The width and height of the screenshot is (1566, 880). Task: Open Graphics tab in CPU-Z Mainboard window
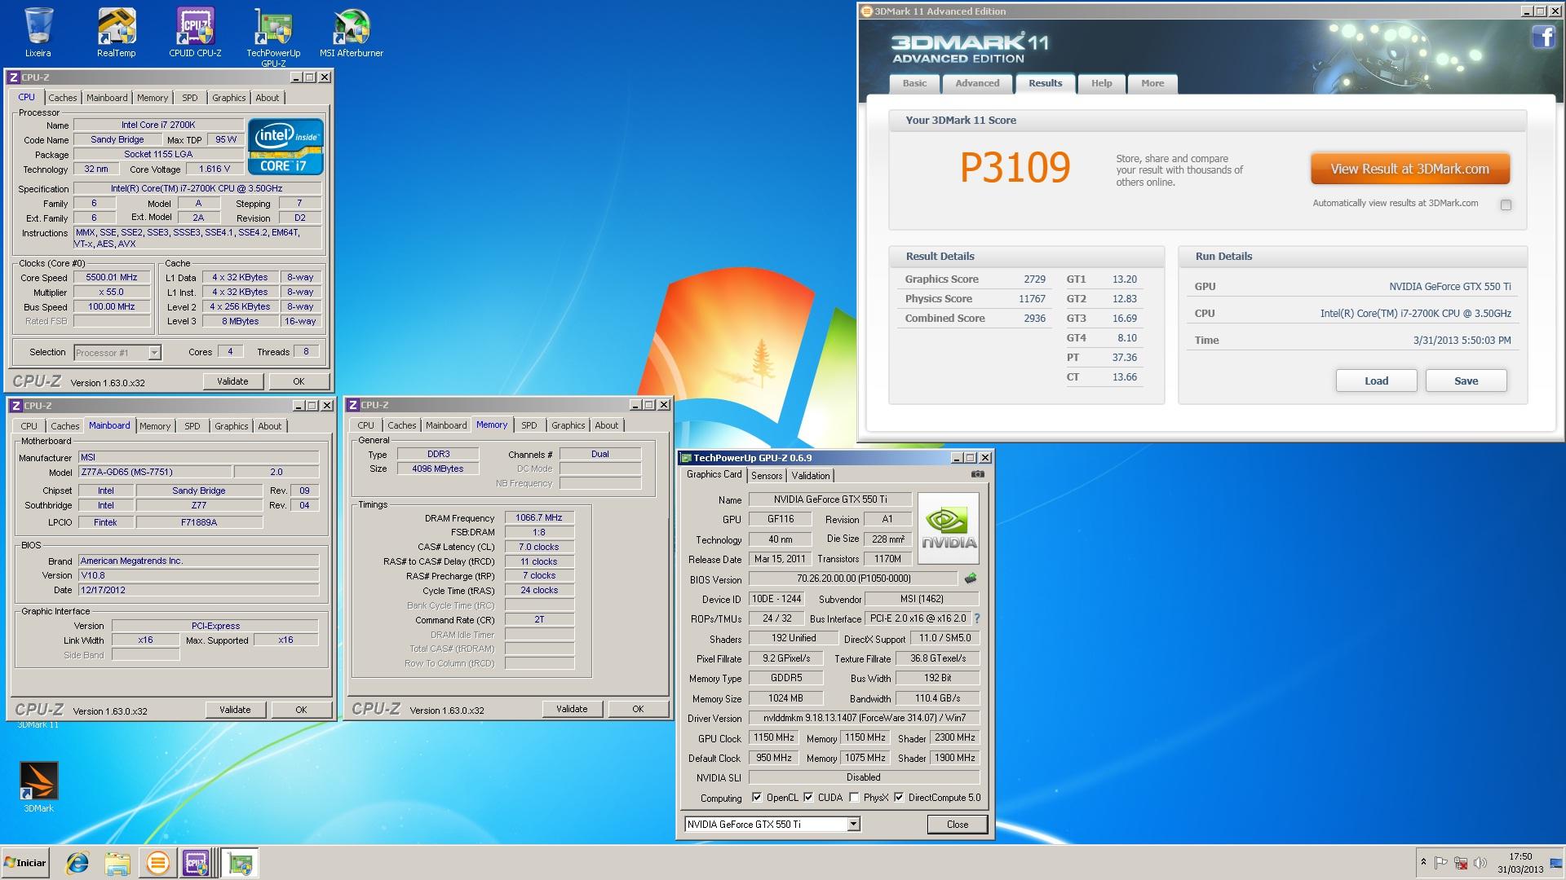tap(232, 426)
